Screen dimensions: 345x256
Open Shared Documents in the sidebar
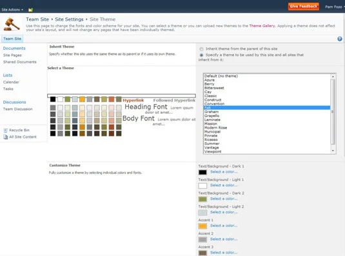pos(20,62)
